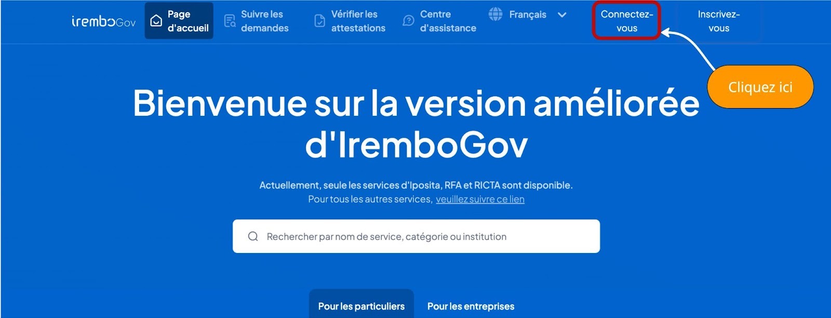Image resolution: width=831 pixels, height=318 pixels.
Task: Click the help bubble icon for Centre d'assistance
Action: pyautogui.click(x=409, y=21)
